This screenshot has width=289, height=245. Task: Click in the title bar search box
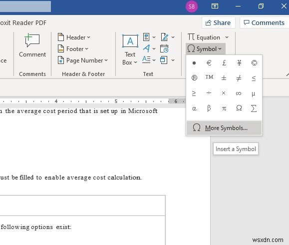25,6
